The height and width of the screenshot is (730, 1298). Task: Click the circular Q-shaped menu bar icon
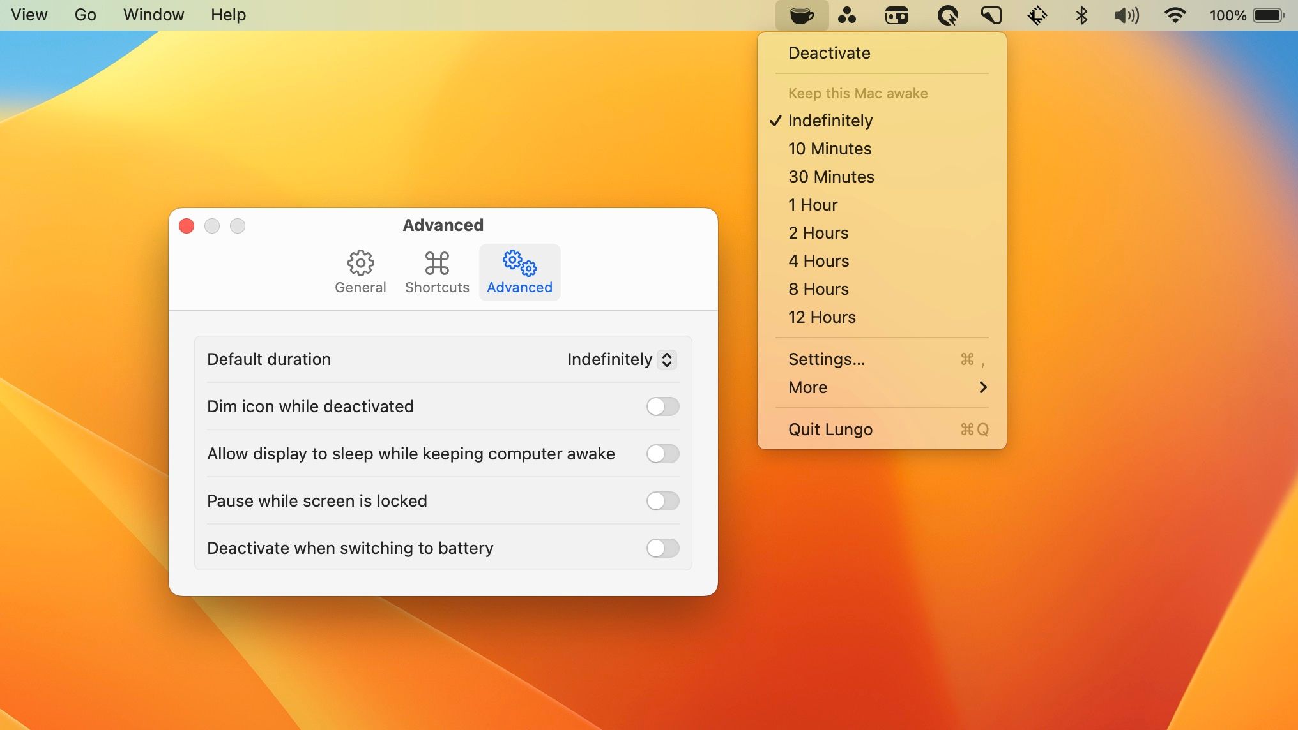coord(947,15)
